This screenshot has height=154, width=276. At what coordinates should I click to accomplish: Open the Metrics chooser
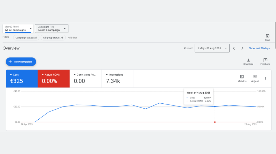pyautogui.click(x=242, y=79)
